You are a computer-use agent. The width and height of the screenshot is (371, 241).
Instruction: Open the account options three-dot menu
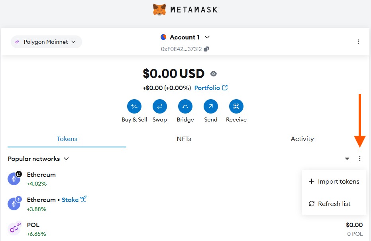pos(358,42)
